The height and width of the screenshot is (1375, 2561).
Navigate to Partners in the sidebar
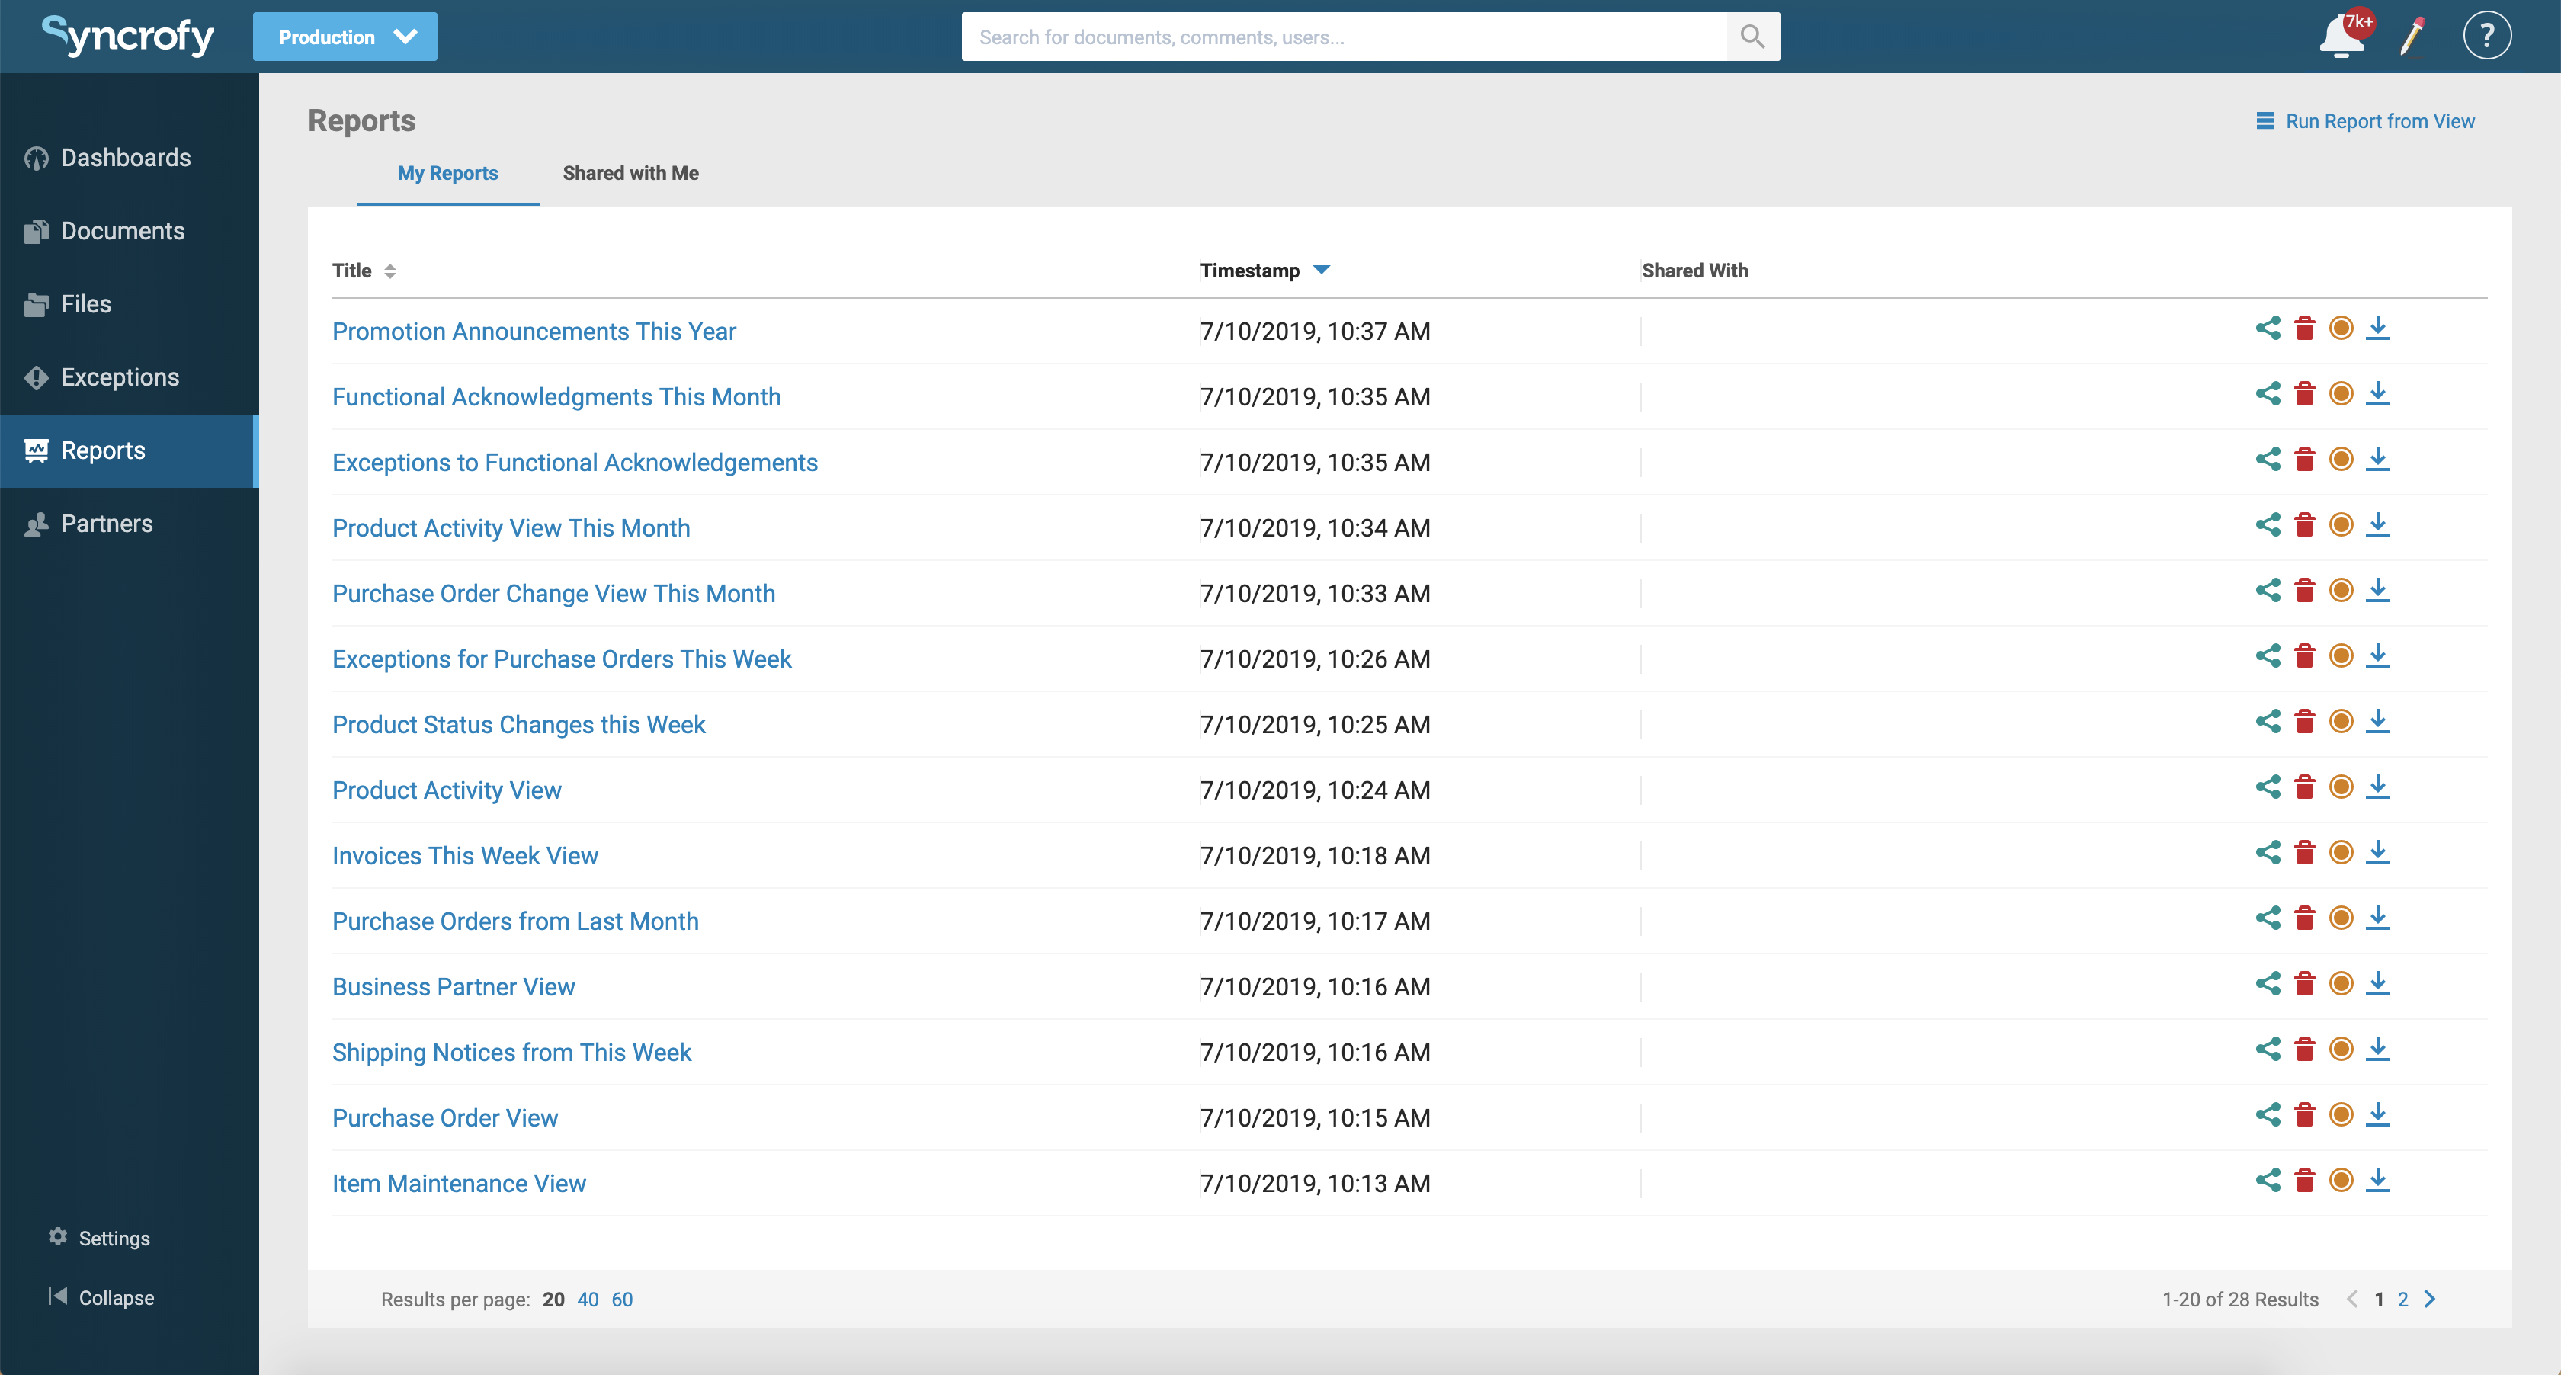pyautogui.click(x=107, y=523)
